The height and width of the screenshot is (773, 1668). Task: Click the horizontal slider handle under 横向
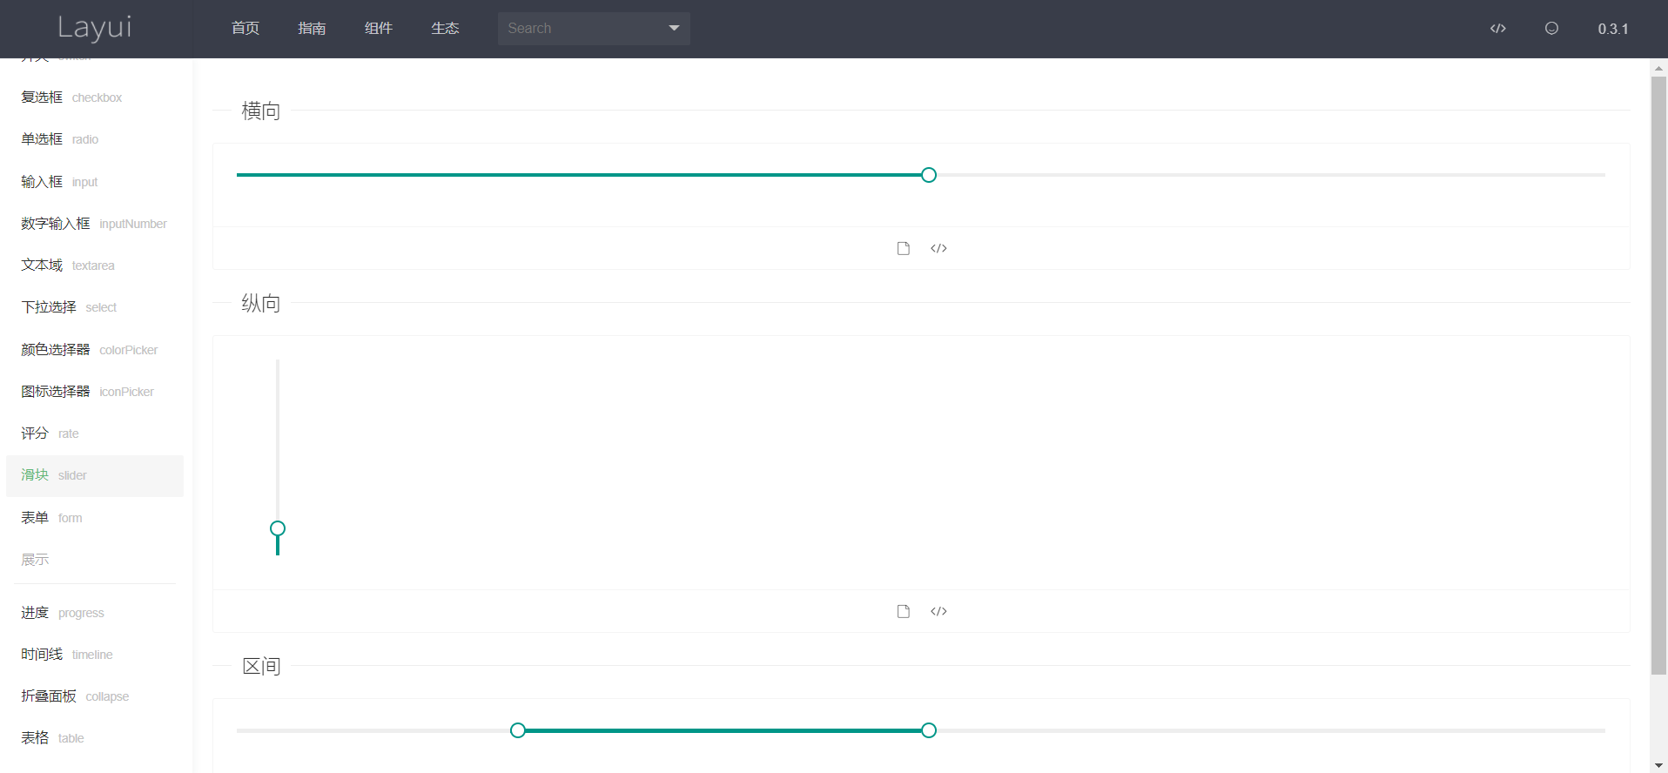point(929,175)
